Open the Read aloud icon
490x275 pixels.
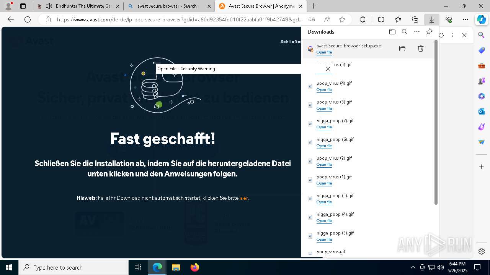tap(327, 19)
